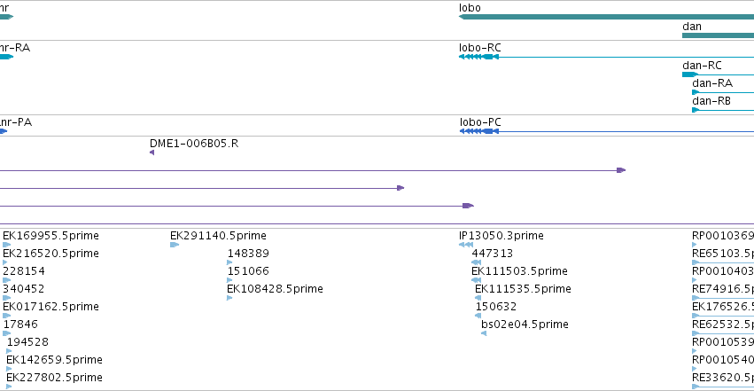
Task: Click the 447313 arrow glyph
Action: pos(476,262)
